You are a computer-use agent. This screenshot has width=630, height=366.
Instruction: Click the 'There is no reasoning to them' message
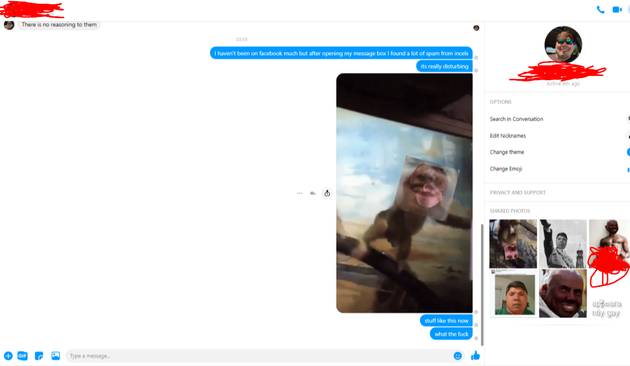tap(59, 25)
